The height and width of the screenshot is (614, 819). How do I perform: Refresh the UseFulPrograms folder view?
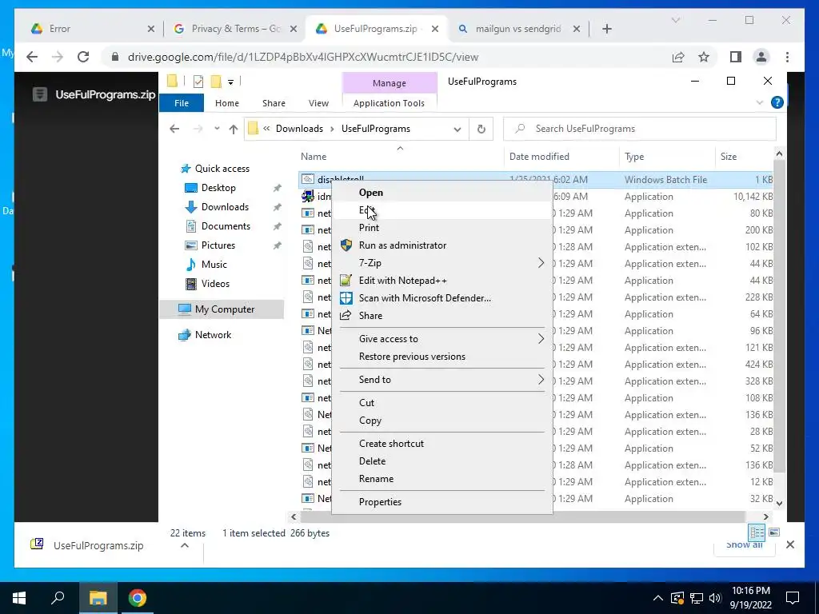[x=481, y=129]
